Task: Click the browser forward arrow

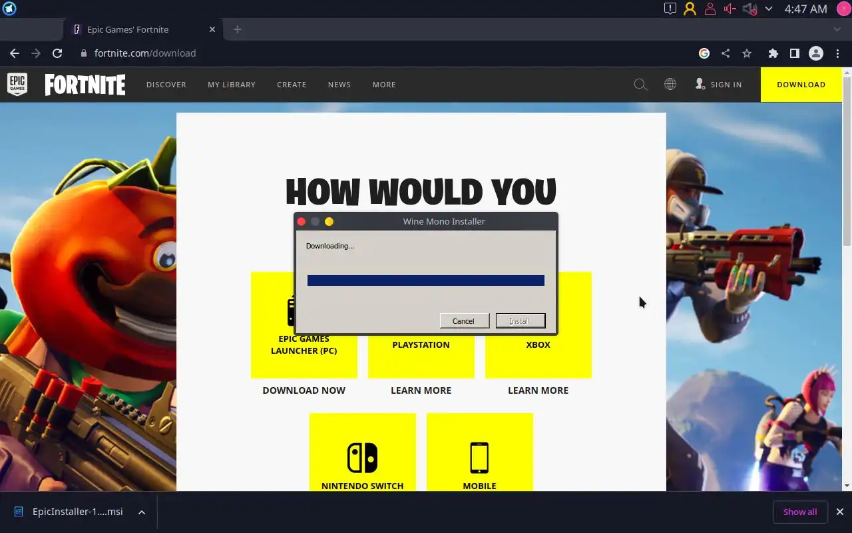Action: tap(36, 53)
